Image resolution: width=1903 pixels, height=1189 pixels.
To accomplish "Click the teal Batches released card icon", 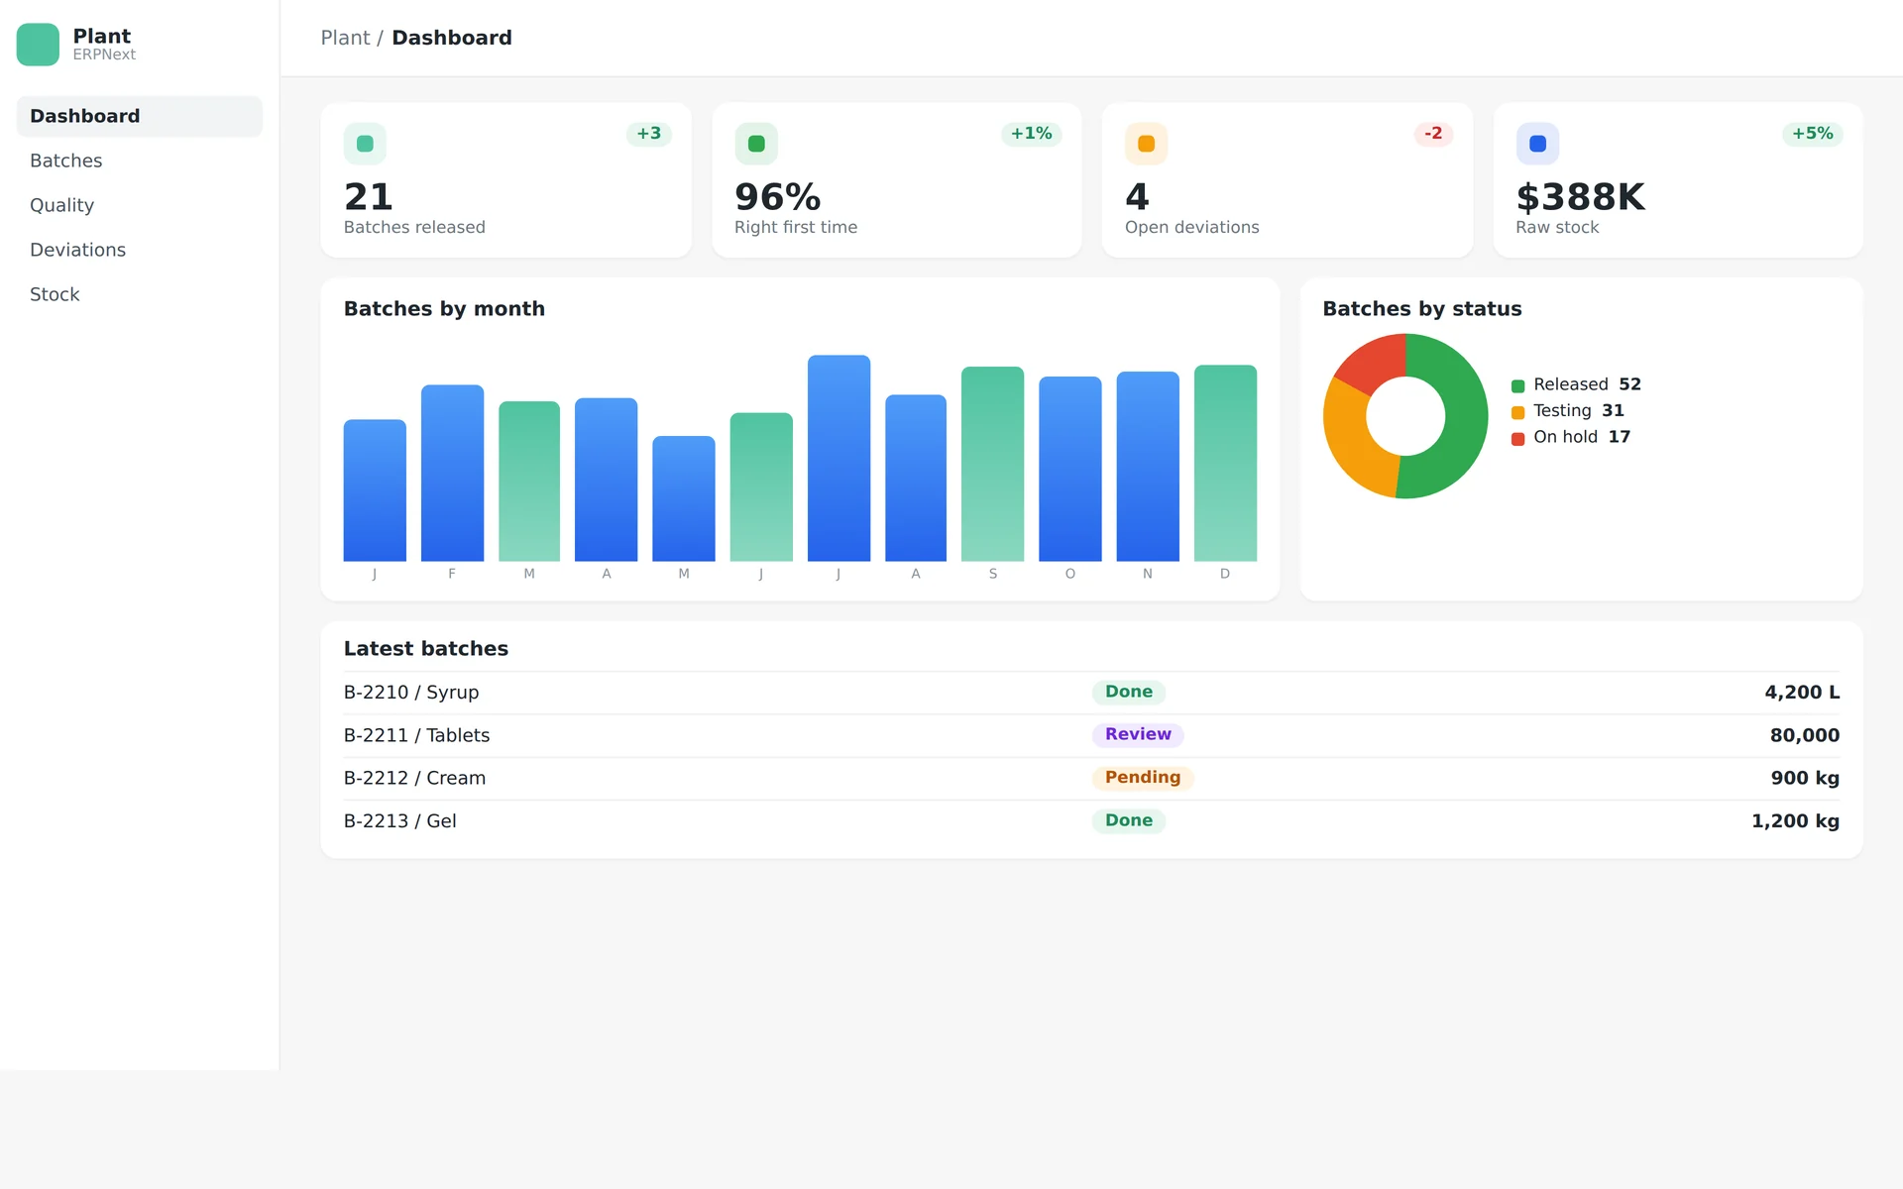I will (x=365, y=144).
